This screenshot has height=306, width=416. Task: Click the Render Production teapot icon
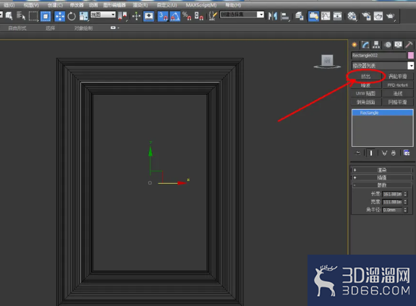click(391, 16)
